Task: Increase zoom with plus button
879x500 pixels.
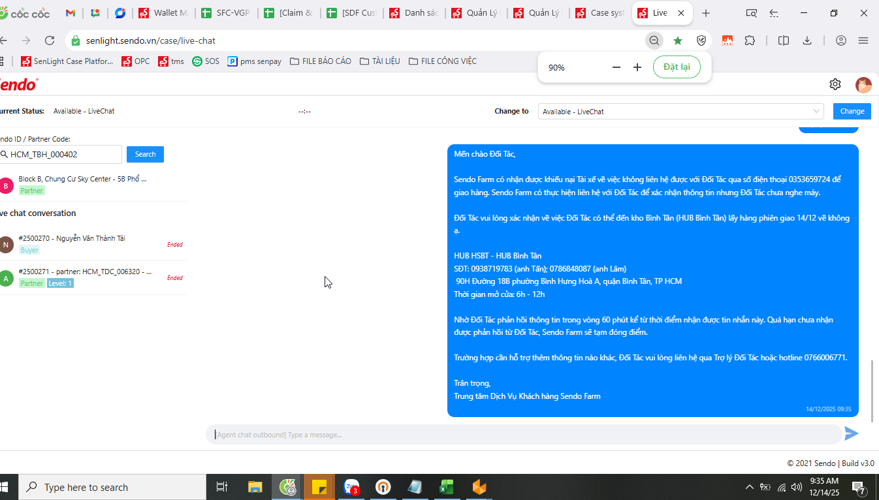Action: click(x=637, y=67)
